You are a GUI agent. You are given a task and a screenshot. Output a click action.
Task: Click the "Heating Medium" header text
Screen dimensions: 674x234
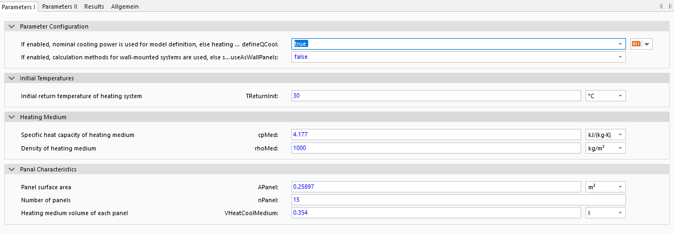pyautogui.click(x=43, y=116)
